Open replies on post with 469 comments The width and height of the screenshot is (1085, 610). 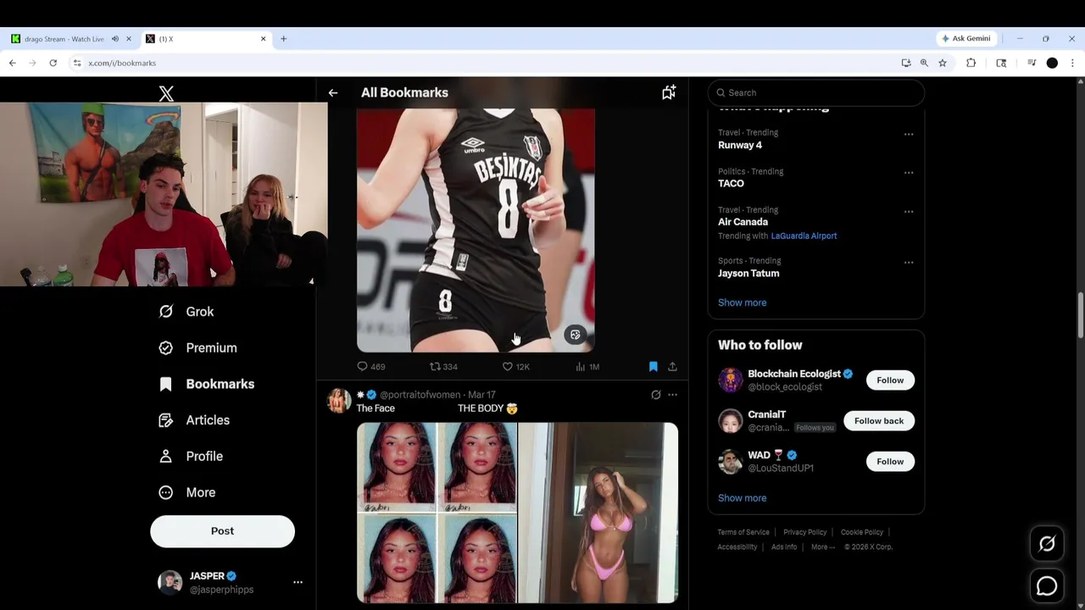(x=371, y=367)
